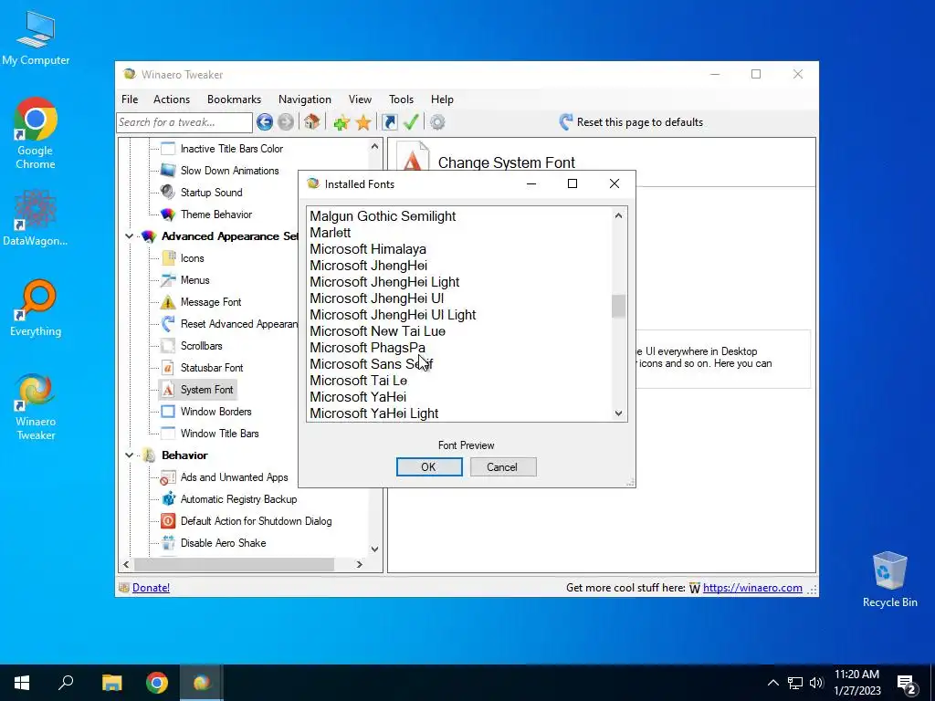Select Slow Down Animations tree icon

(x=168, y=171)
